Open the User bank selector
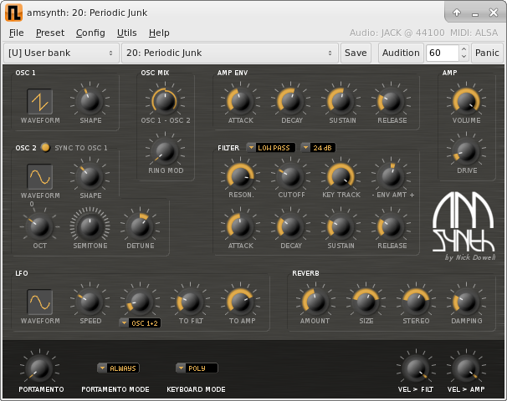This screenshot has height=401, width=507. [x=61, y=53]
